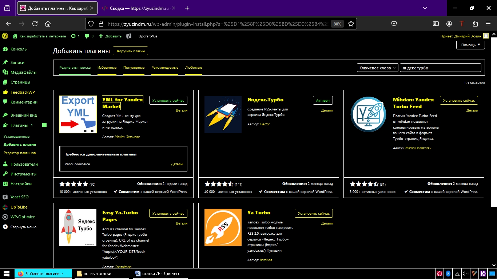Open Детали link for Яндекс.Турбо
The height and width of the screenshot is (279, 497).
(327, 110)
